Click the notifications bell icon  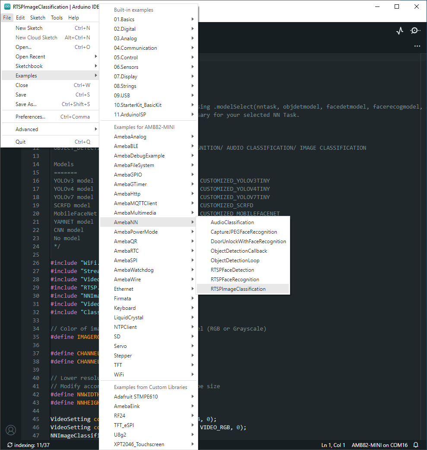coord(416,445)
